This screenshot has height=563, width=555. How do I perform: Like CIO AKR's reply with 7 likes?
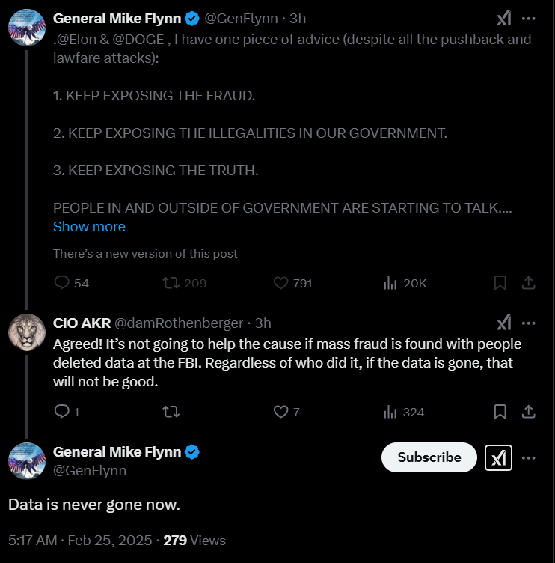coord(281,412)
